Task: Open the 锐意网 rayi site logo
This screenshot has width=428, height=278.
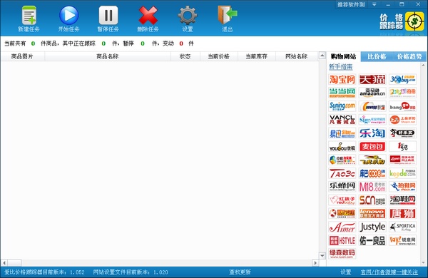Action: (402, 240)
